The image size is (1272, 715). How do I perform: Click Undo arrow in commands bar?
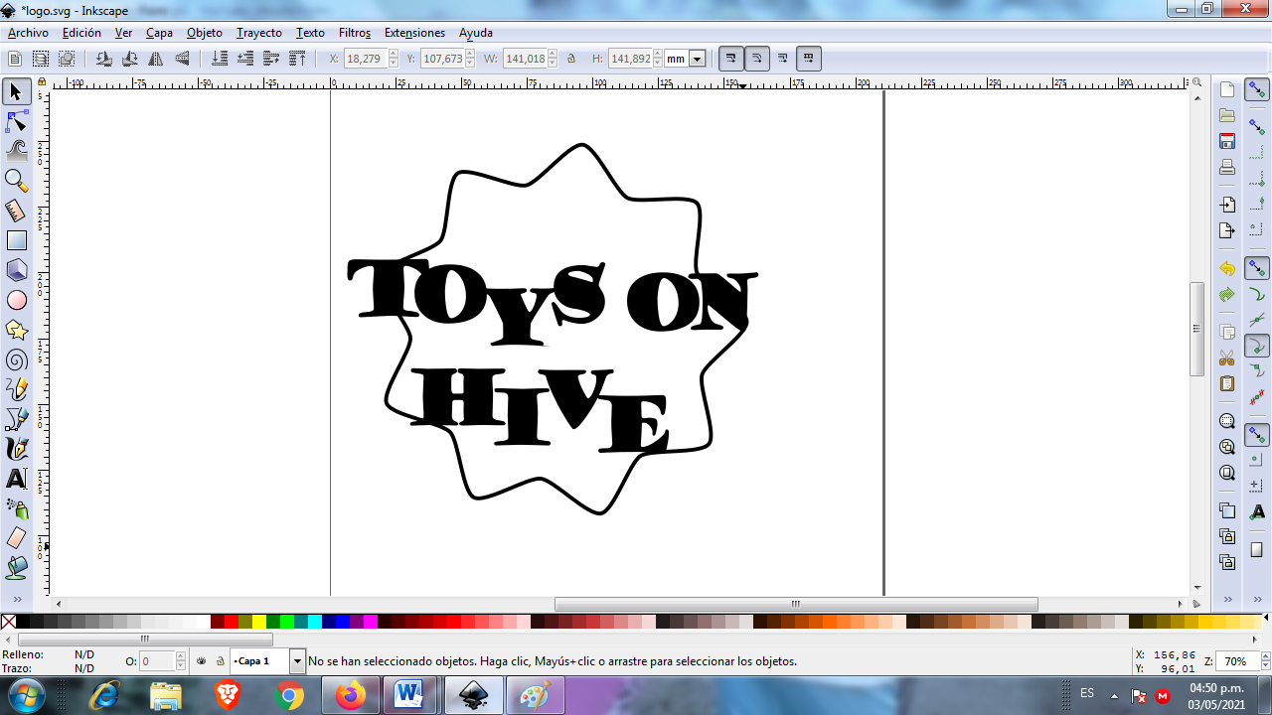(x=1227, y=268)
